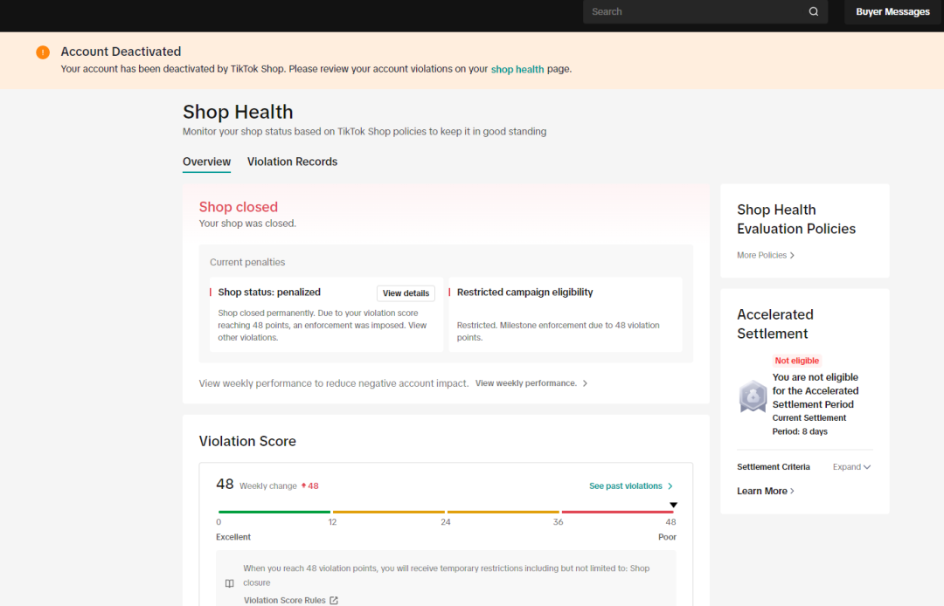Expand the Settlement Criteria section

coord(851,467)
